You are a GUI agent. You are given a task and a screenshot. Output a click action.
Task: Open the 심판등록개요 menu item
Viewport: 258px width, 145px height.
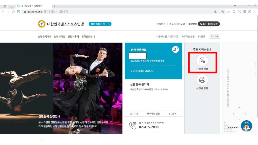pyautogui.click(x=45, y=37)
